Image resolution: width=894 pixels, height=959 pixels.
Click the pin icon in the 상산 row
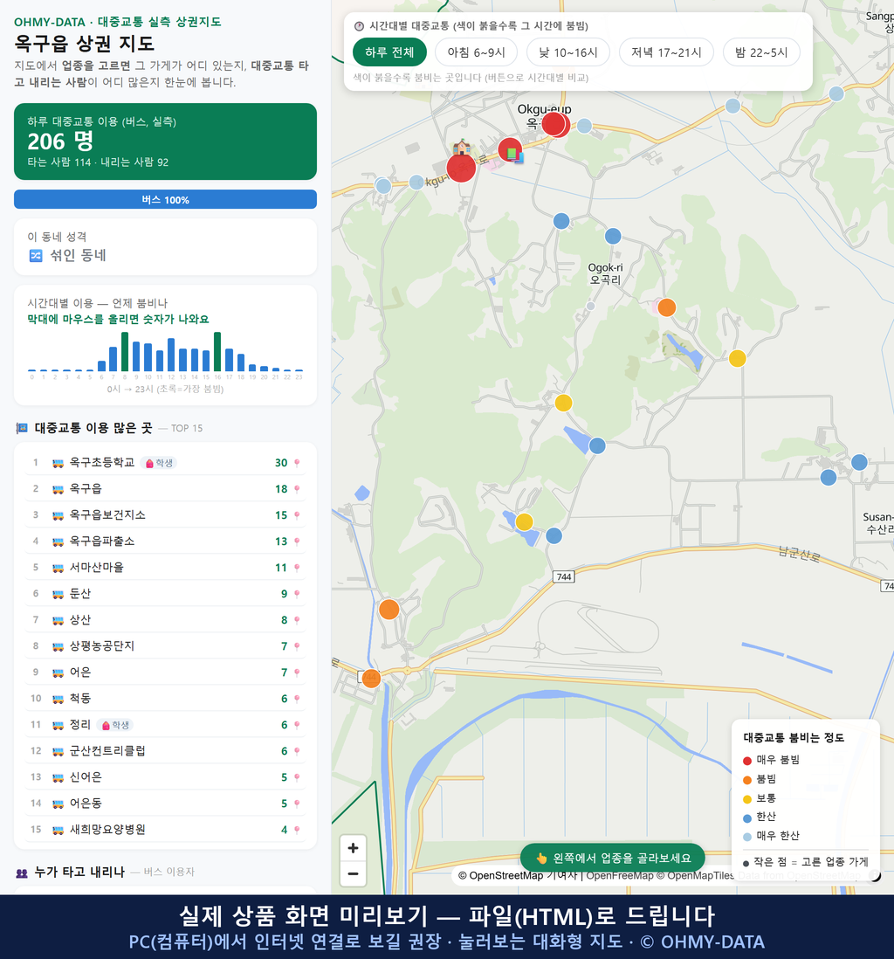(x=297, y=620)
